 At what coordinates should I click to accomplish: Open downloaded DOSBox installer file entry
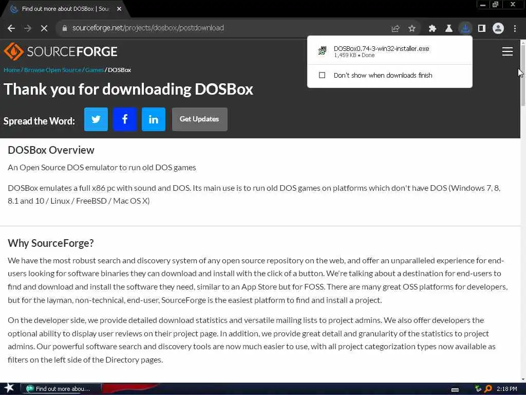coord(390,51)
